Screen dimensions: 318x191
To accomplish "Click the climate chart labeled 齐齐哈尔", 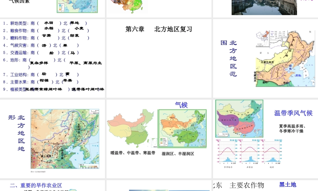I will pyautogui.click(x=228, y=154).
